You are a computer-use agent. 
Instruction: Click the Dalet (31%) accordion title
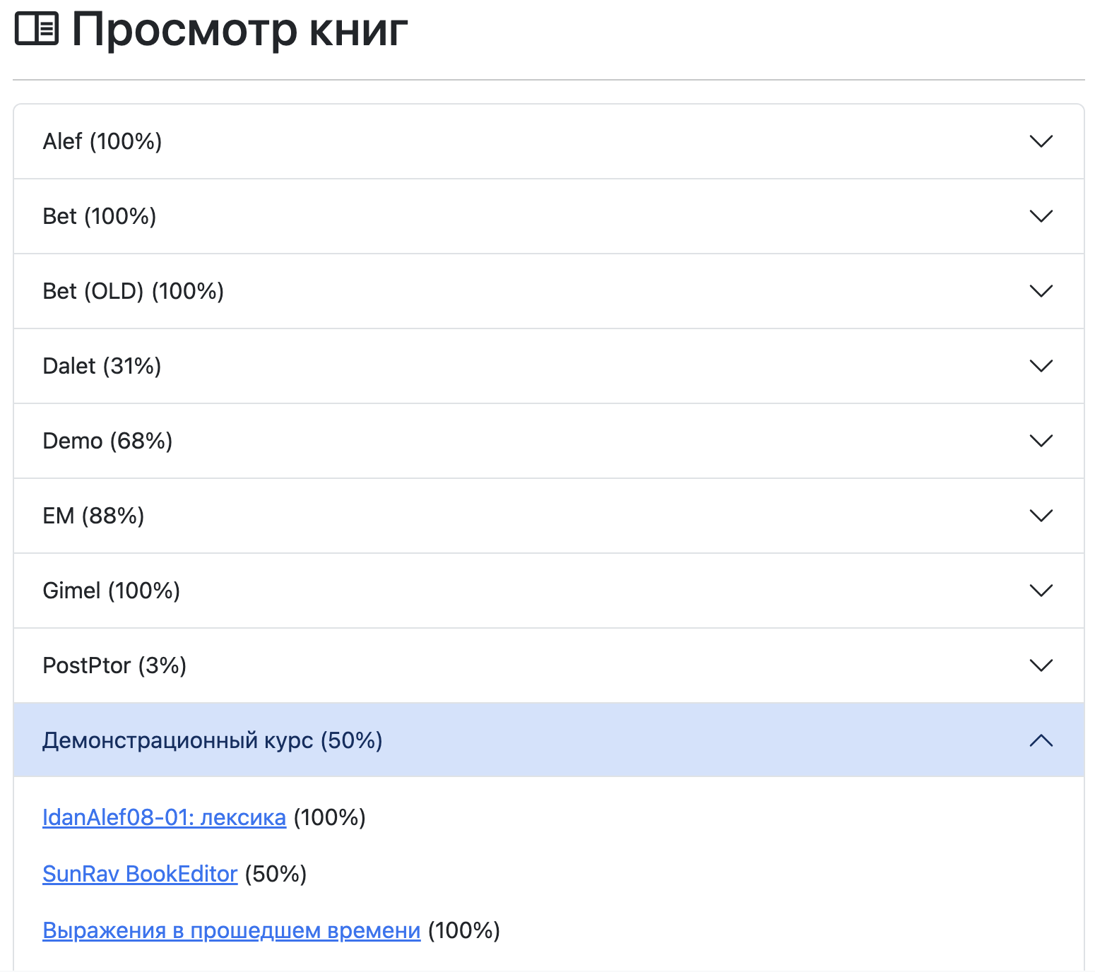pos(102,366)
